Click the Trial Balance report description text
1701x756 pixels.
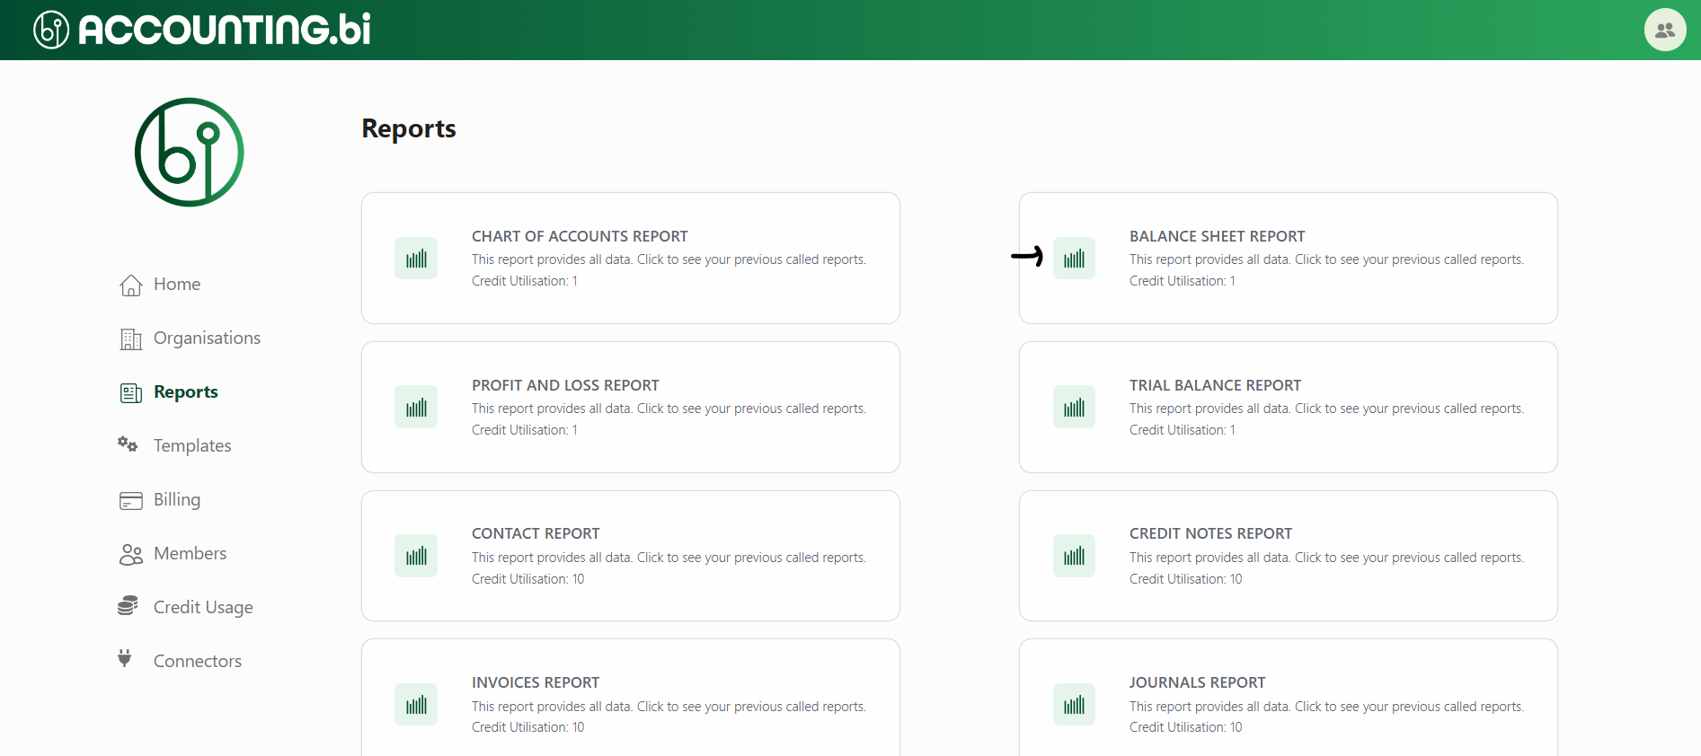point(1326,409)
